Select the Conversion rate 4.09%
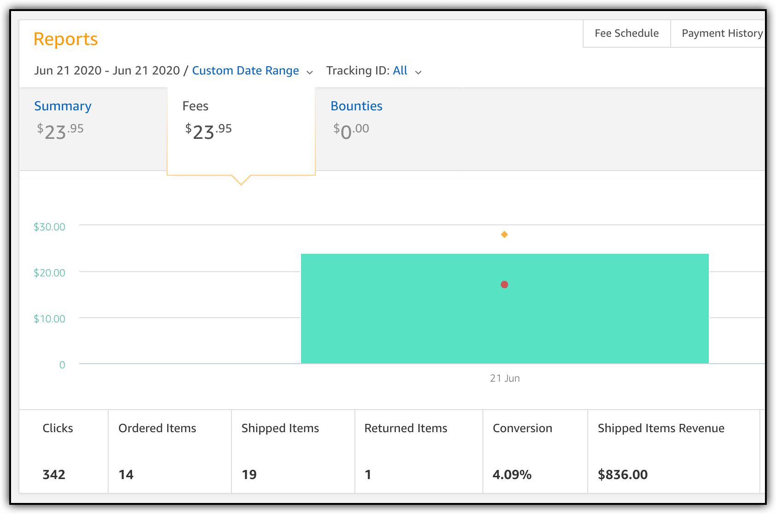This screenshot has width=776, height=514. 511,474
